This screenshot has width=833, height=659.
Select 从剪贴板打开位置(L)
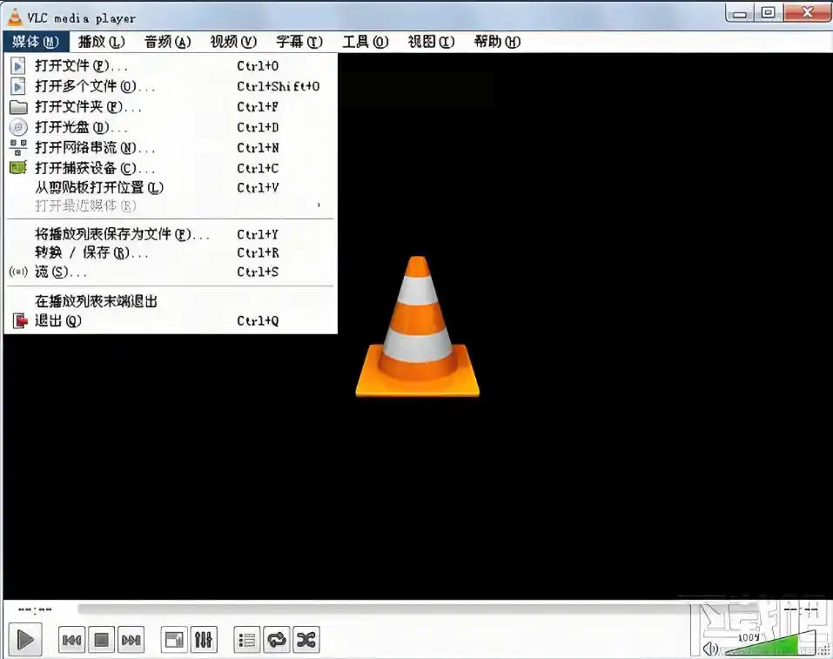pos(171,188)
